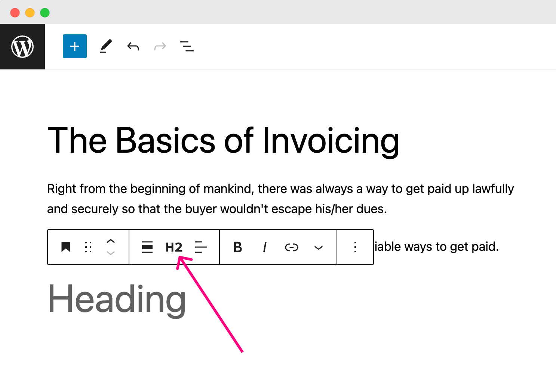Click the blue block inserter plus button

tap(75, 46)
